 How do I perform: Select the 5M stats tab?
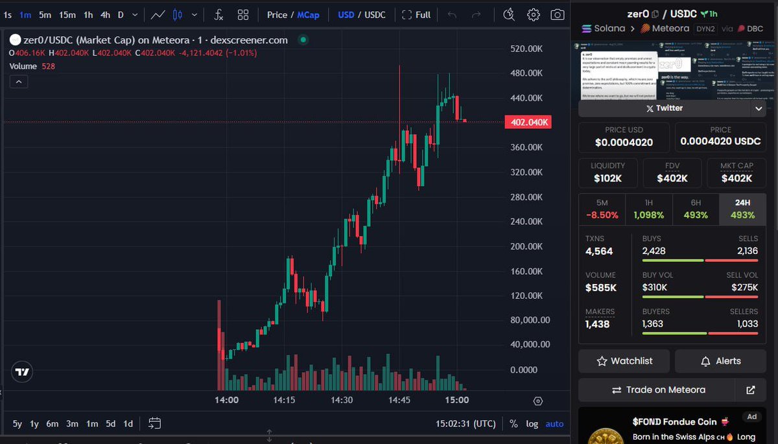(602, 209)
